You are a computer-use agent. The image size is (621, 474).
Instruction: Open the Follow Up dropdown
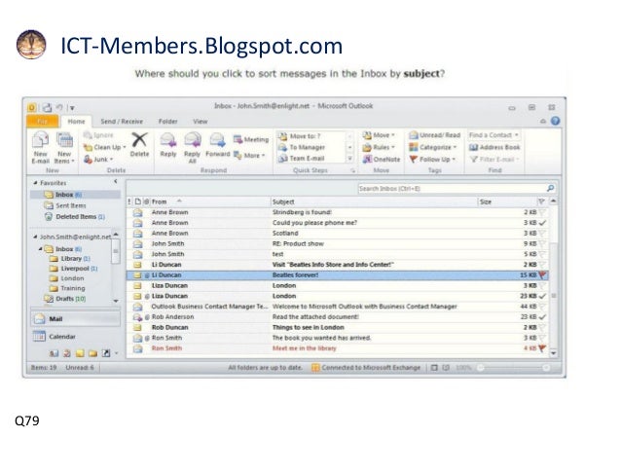pyautogui.click(x=432, y=160)
